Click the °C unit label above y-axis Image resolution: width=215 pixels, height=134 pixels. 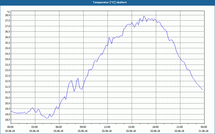point(9,12)
